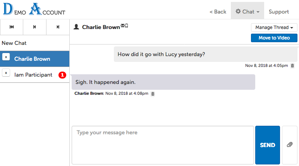Screen dimensions: 299x166
Task: Close the Iam Participant chat with x
Action: coord(6,73)
